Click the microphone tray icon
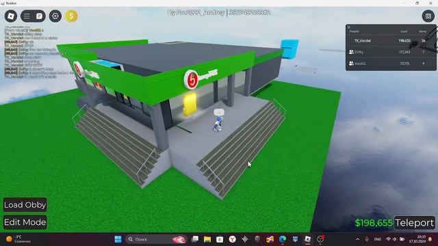 [367, 239]
